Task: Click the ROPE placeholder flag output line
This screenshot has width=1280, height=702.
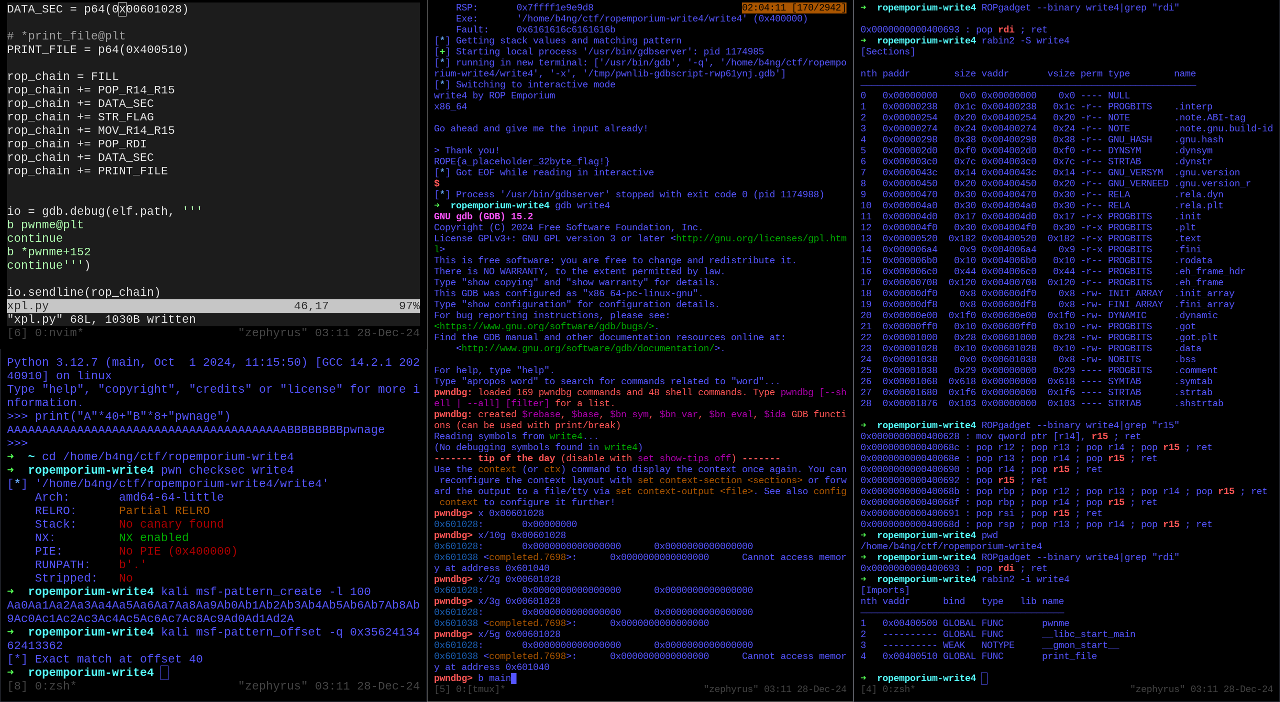Action: pos(521,161)
